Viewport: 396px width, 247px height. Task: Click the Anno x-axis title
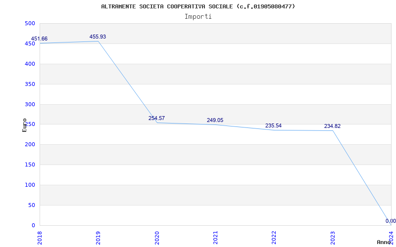click(384, 242)
